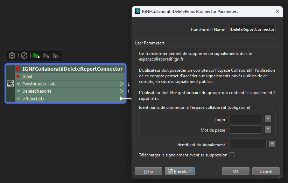Click the red Input port arrow

pos(18,76)
